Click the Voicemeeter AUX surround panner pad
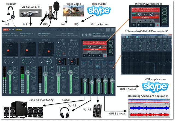 (x=72, y=61)
